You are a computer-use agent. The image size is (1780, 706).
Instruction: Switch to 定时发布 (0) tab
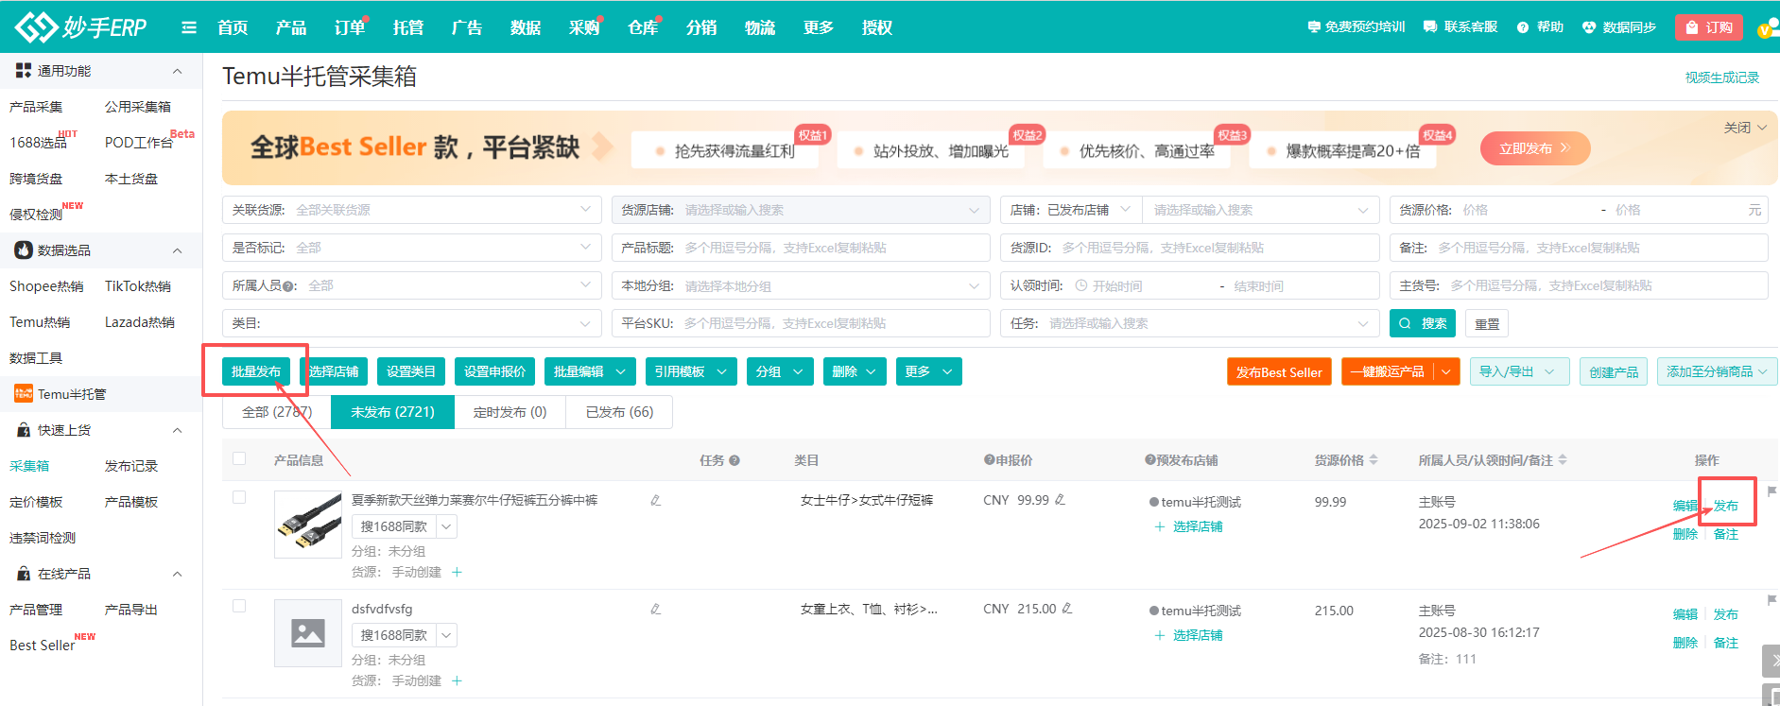pos(510,412)
